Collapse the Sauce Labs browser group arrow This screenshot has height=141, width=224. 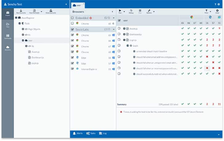pos(114,29)
